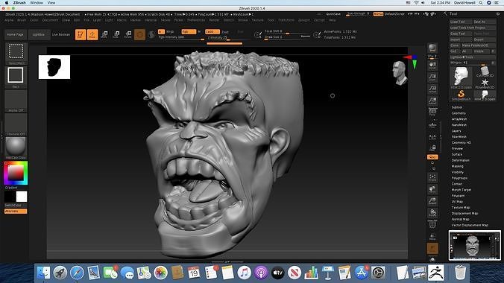504x283 pixels.
Task: Click the QuickSave button
Action: (x=333, y=14)
